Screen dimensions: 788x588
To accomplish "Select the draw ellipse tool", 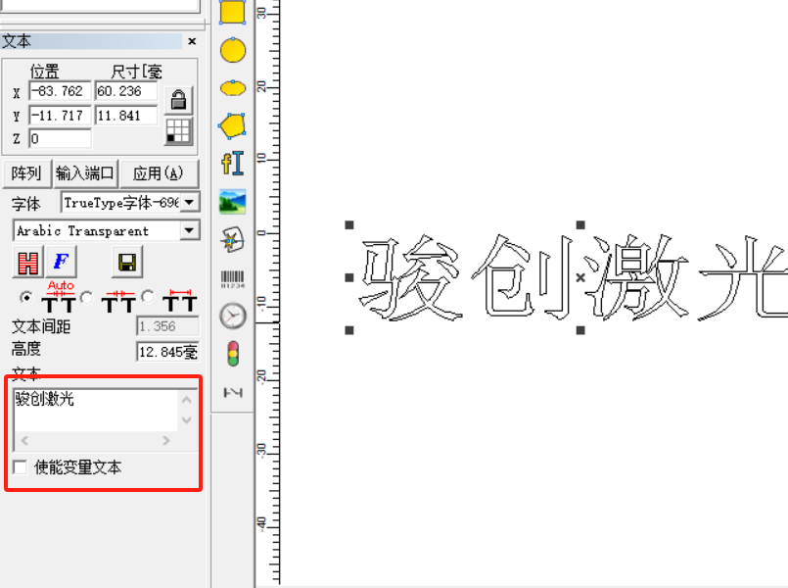I will [233, 88].
